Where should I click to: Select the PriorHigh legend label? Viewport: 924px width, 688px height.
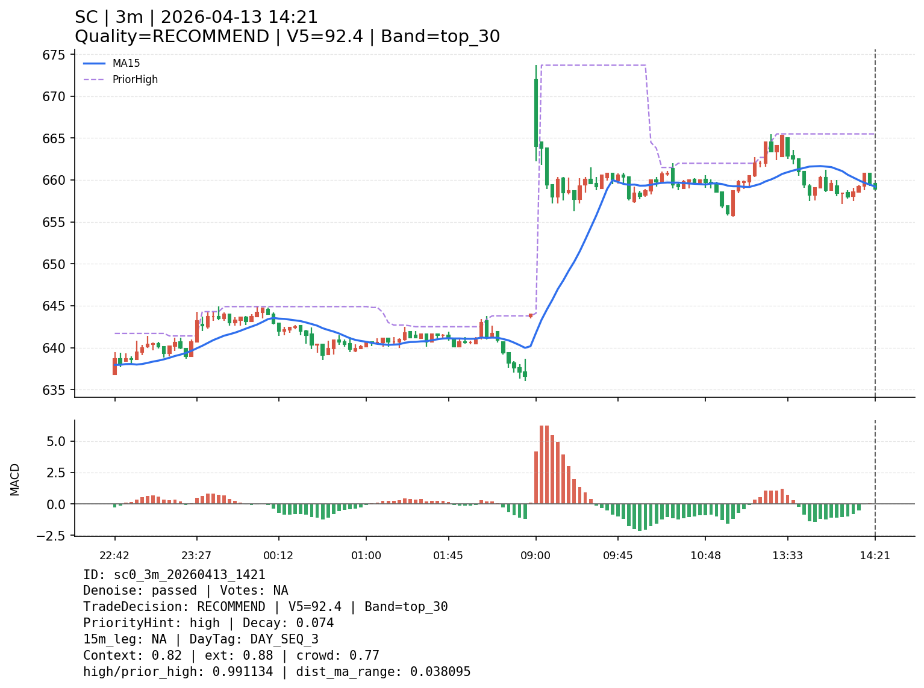(135, 79)
